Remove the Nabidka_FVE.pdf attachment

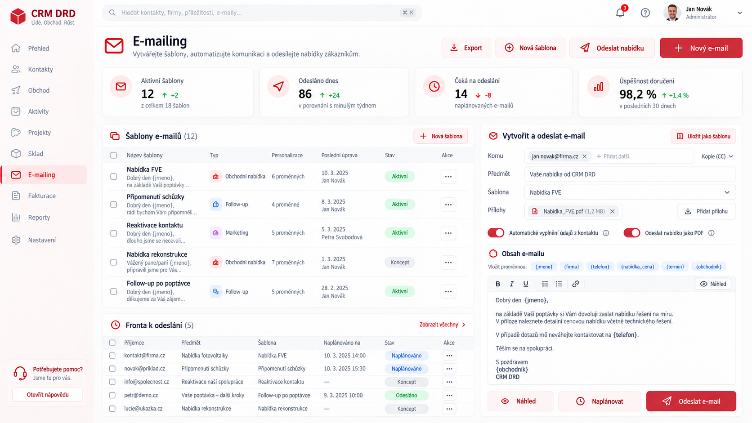coord(612,211)
